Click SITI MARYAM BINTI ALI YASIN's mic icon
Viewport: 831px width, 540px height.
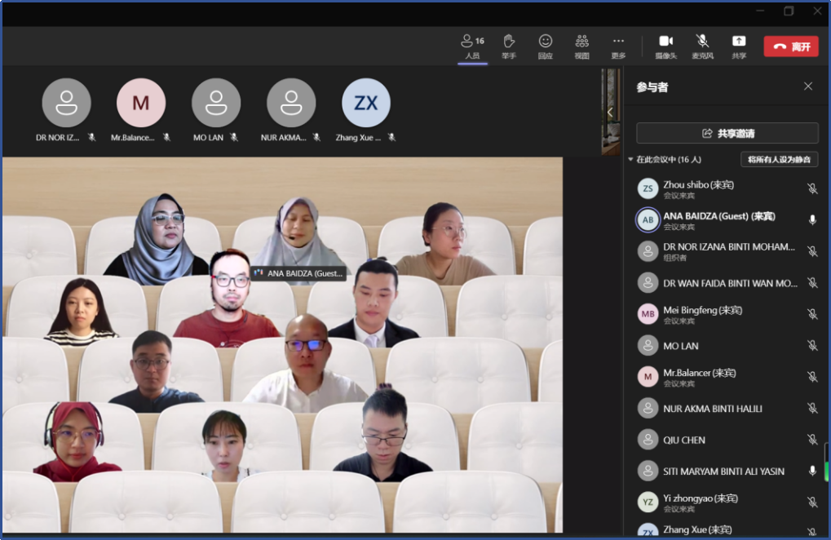[812, 471]
